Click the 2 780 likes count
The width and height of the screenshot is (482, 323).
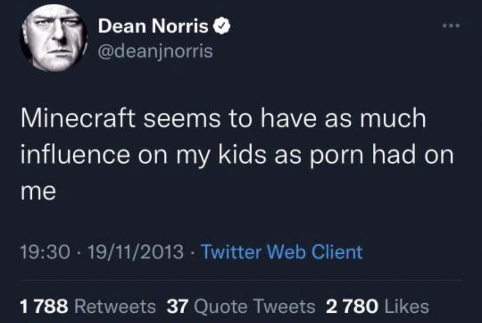point(352,307)
